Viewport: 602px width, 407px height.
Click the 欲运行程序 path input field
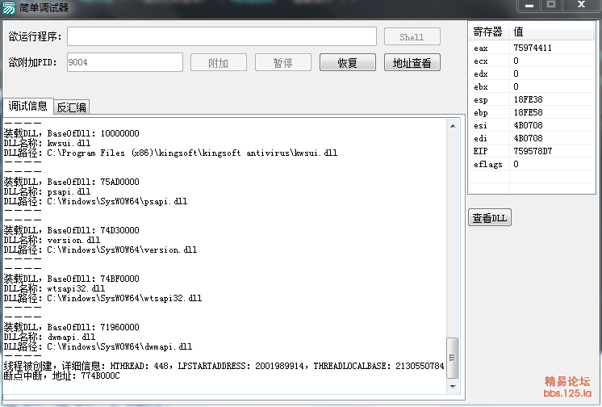tap(222, 36)
